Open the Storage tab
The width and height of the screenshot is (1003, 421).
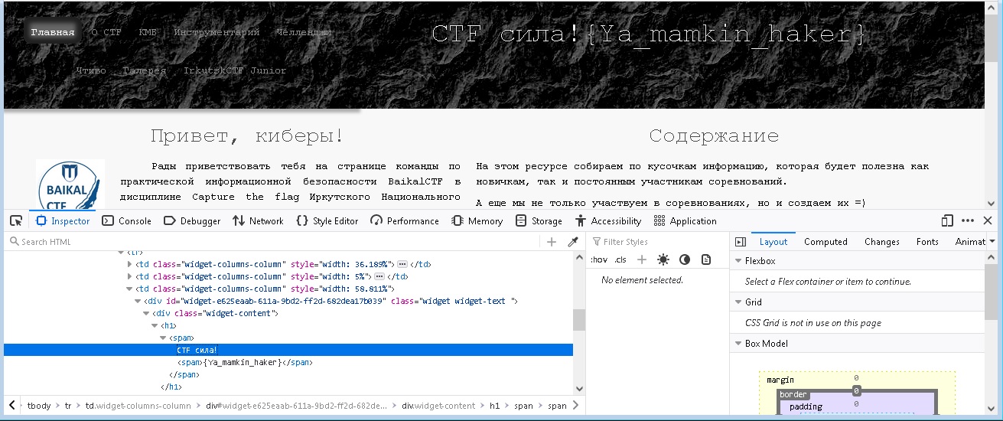[539, 220]
